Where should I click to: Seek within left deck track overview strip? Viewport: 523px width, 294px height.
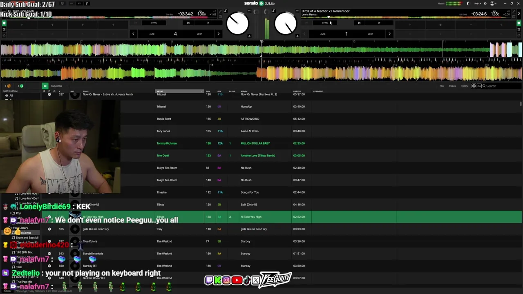click(110, 17)
